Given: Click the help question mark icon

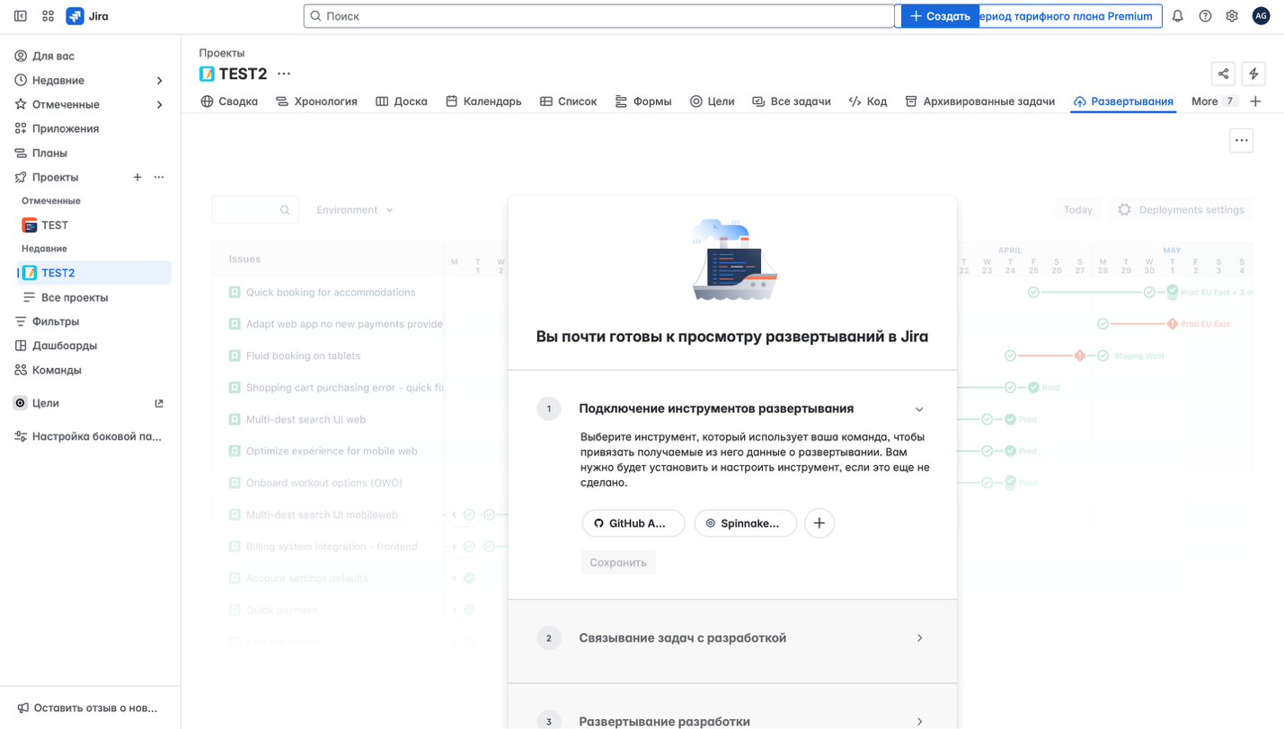Looking at the screenshot, I should (1205, 15).
